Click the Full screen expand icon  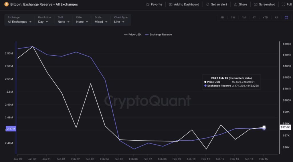283,4
